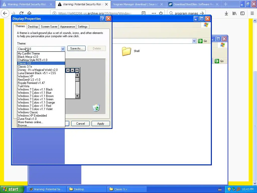
Task: Bookmark this page with the star icon
Action: click(x=161, y=13)
